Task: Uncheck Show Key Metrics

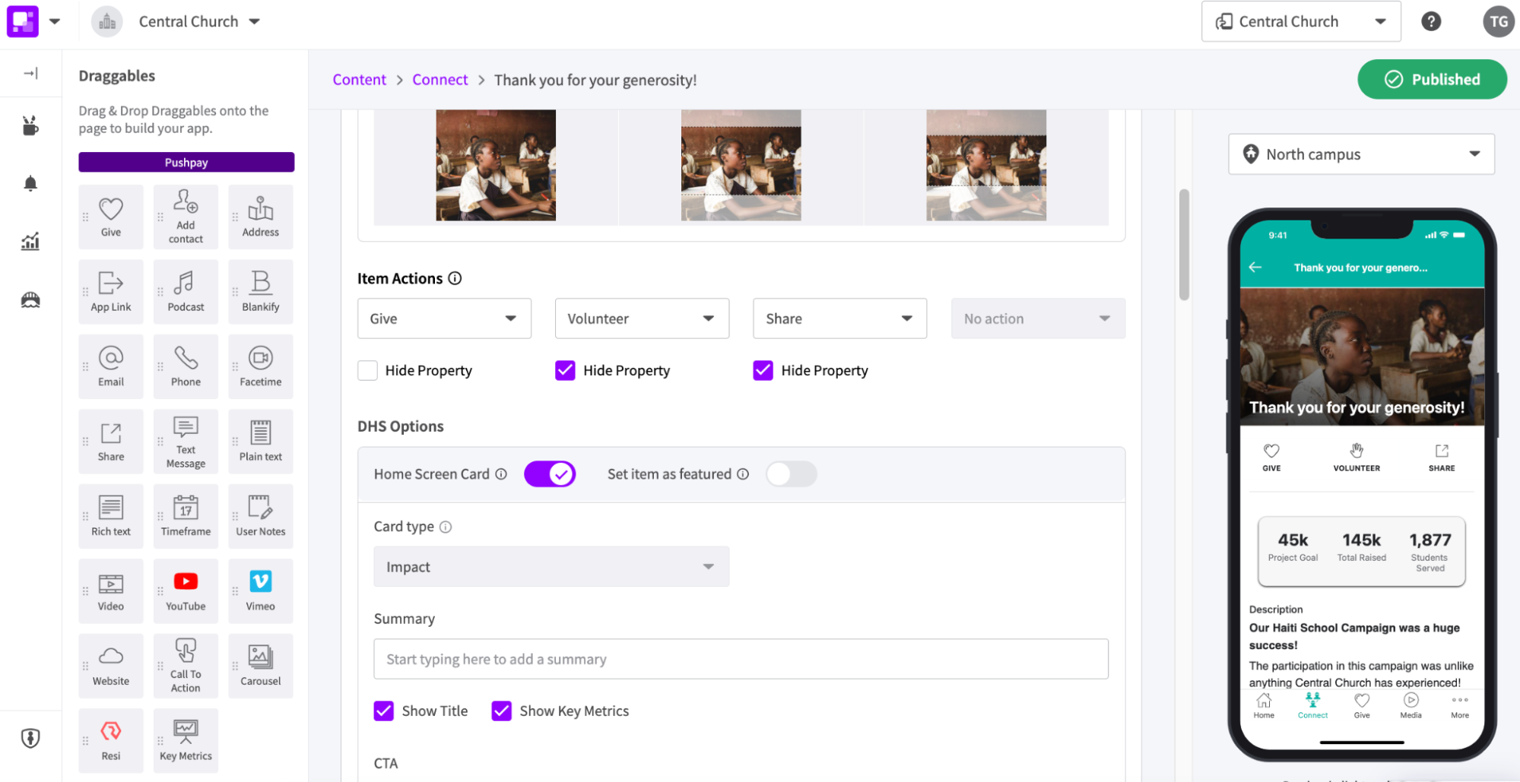Action: click(x=502, y=711)
